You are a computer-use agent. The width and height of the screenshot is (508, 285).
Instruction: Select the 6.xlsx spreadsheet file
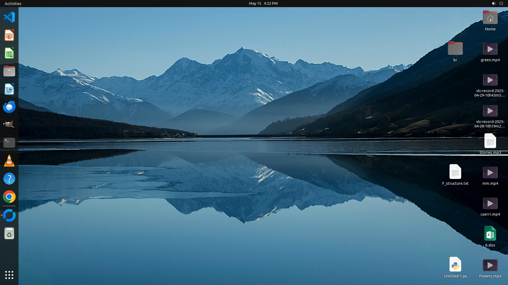490,234
